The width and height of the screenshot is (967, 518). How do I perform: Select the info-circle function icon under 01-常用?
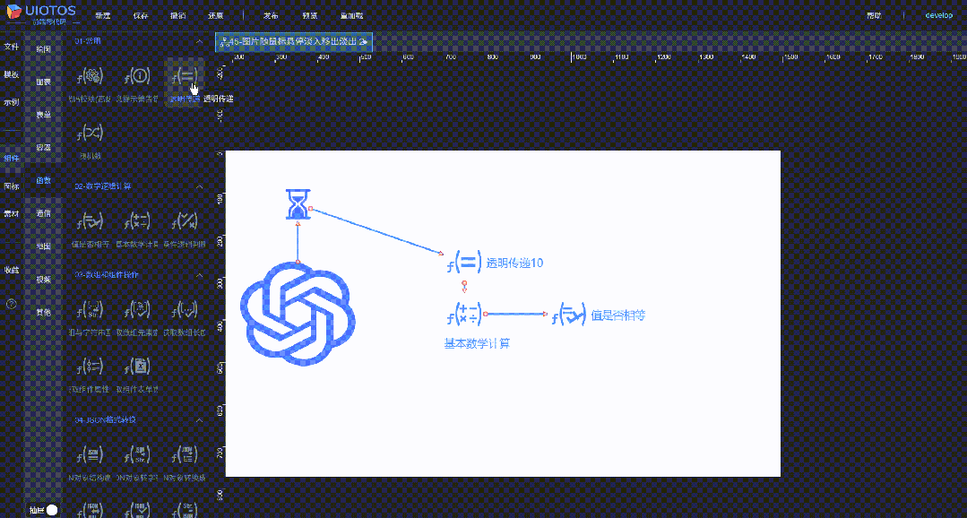point(137,77)
